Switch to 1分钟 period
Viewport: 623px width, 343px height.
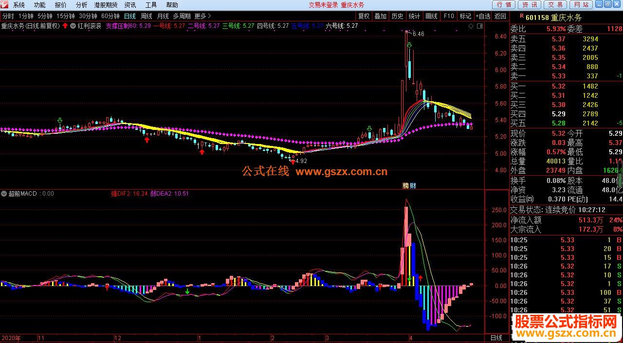pos(26,16)
